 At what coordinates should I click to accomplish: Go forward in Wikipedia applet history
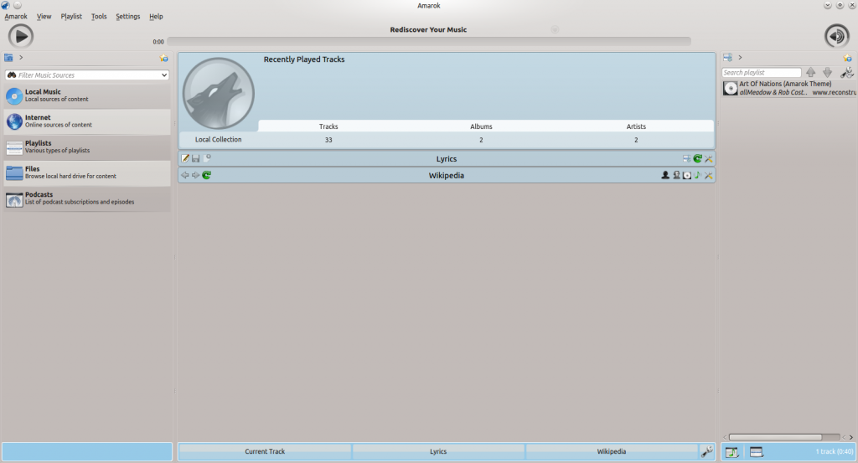195,176
